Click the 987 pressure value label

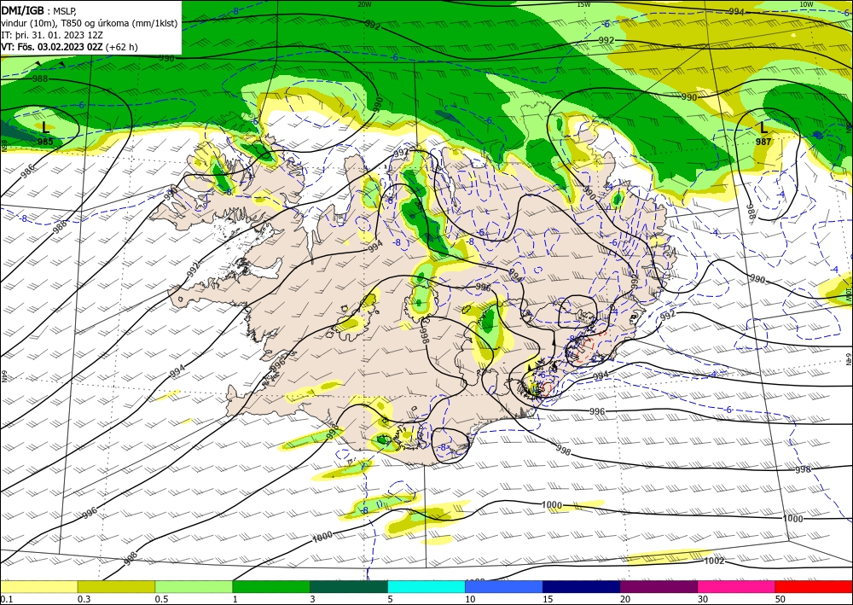point(763,142)
